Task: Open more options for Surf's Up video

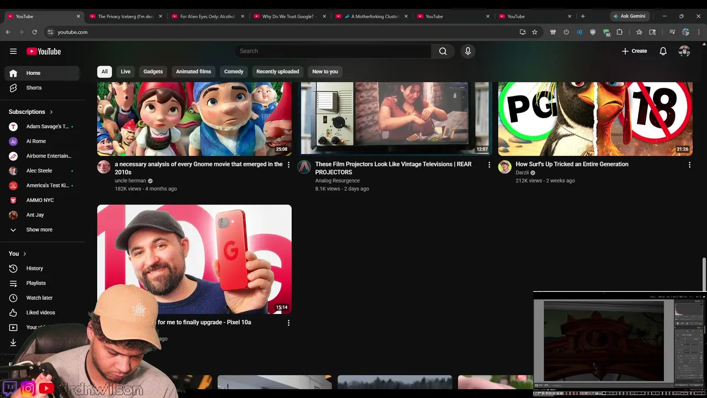Action: coord(689,165)
